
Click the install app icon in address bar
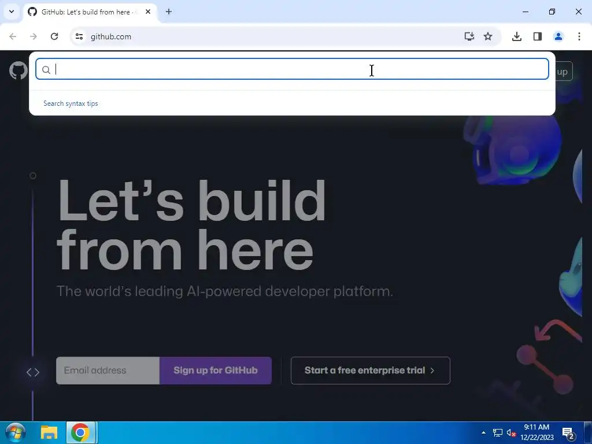pos(469,36)
